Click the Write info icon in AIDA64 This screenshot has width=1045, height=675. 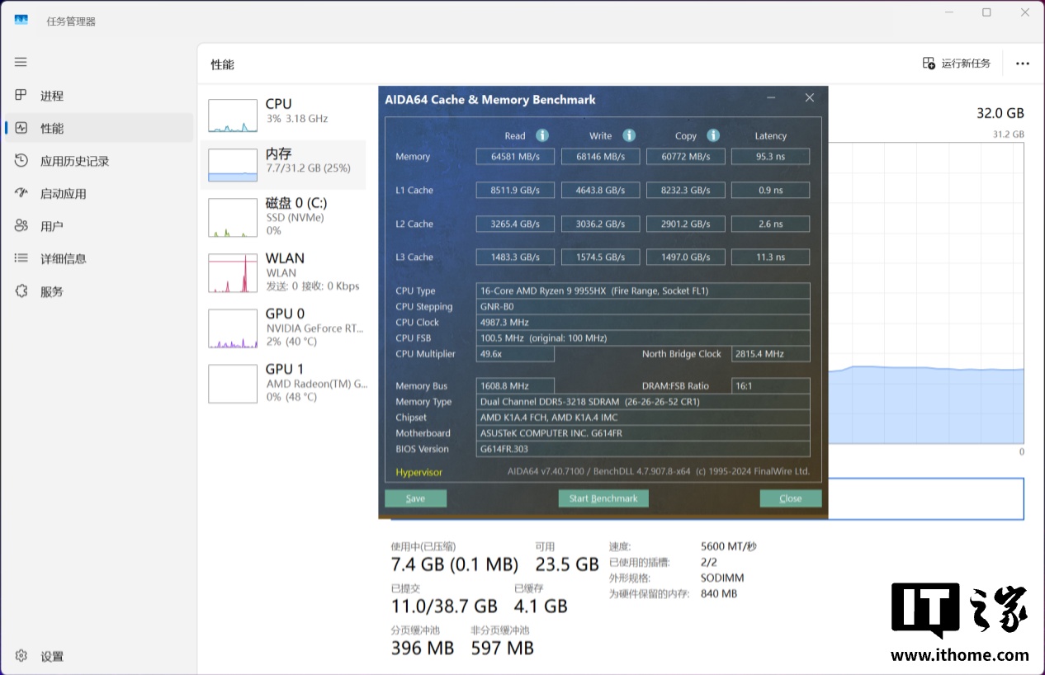coord(629,135)
